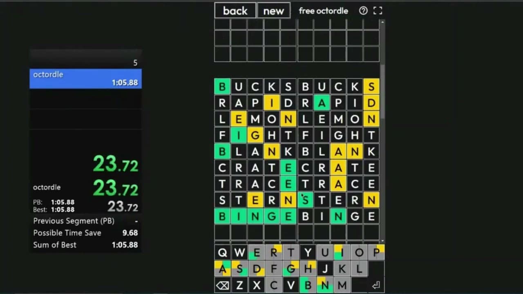Tap the N key on the virtual keyboard

tap(325, 285)
